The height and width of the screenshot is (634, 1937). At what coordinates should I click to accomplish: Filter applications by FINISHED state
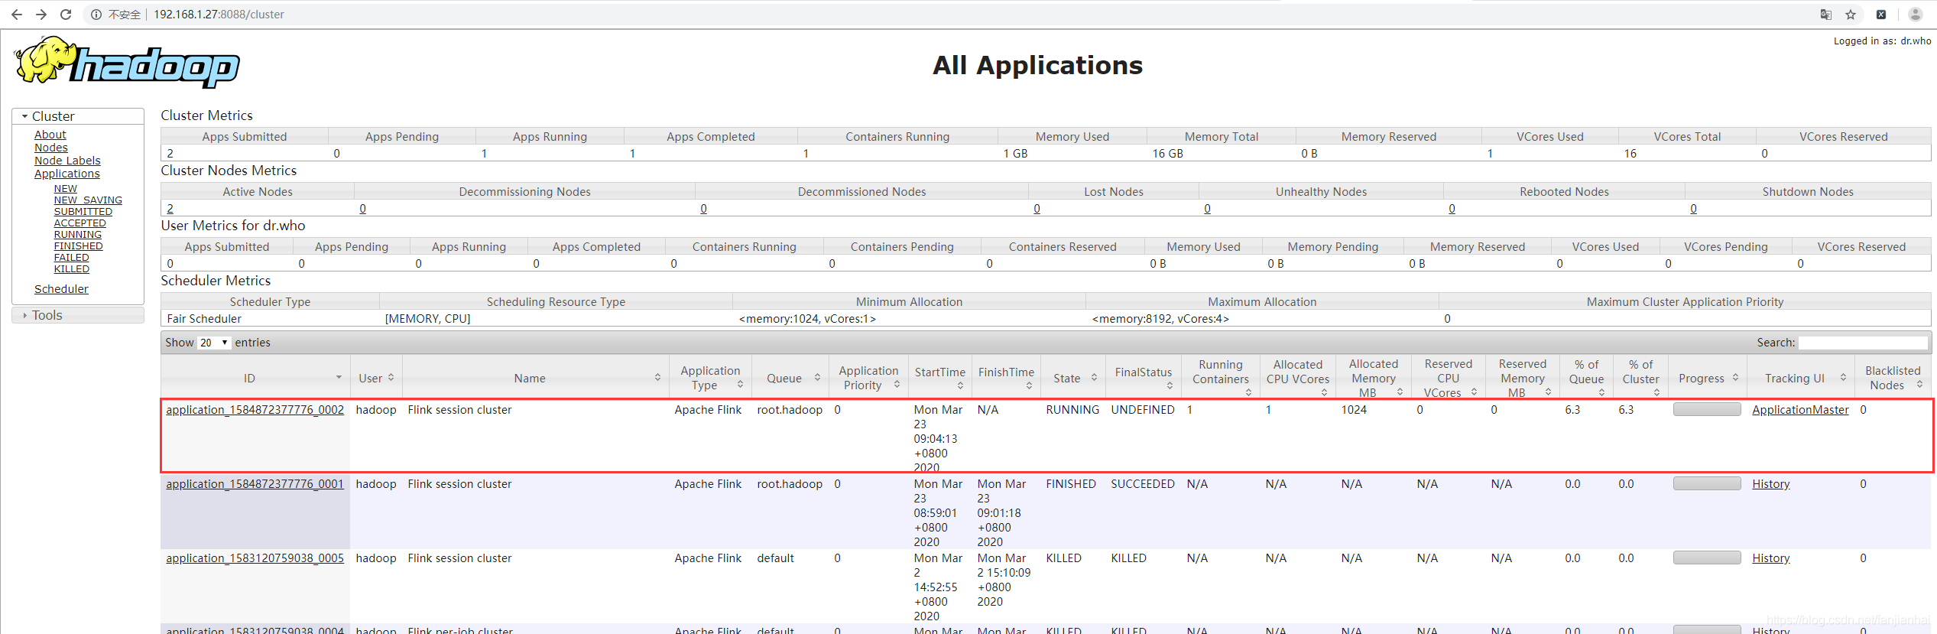point(79,246)
